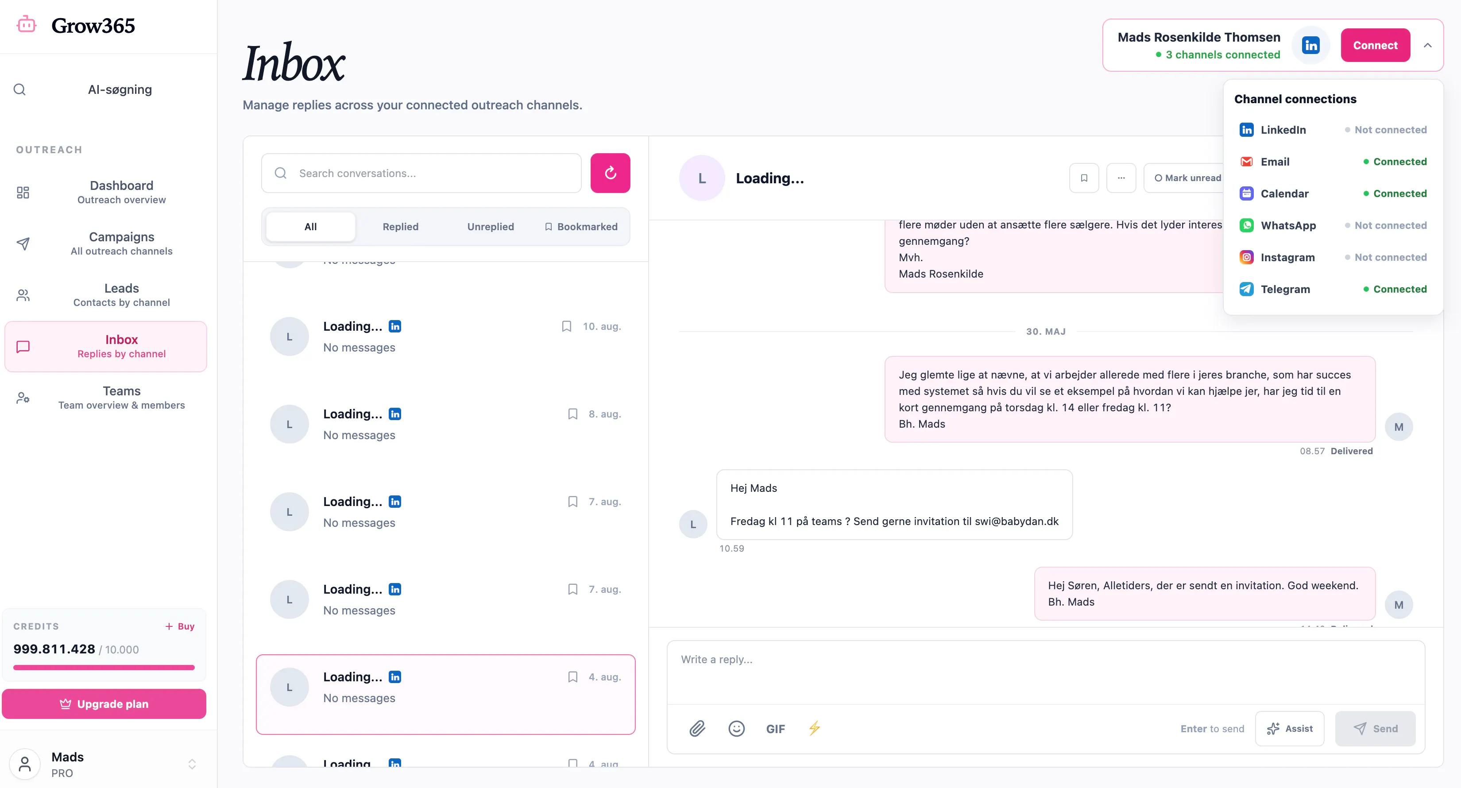The image size is (1461, 788).
Task: Click the Assist button
Action: pos(1289,729)
